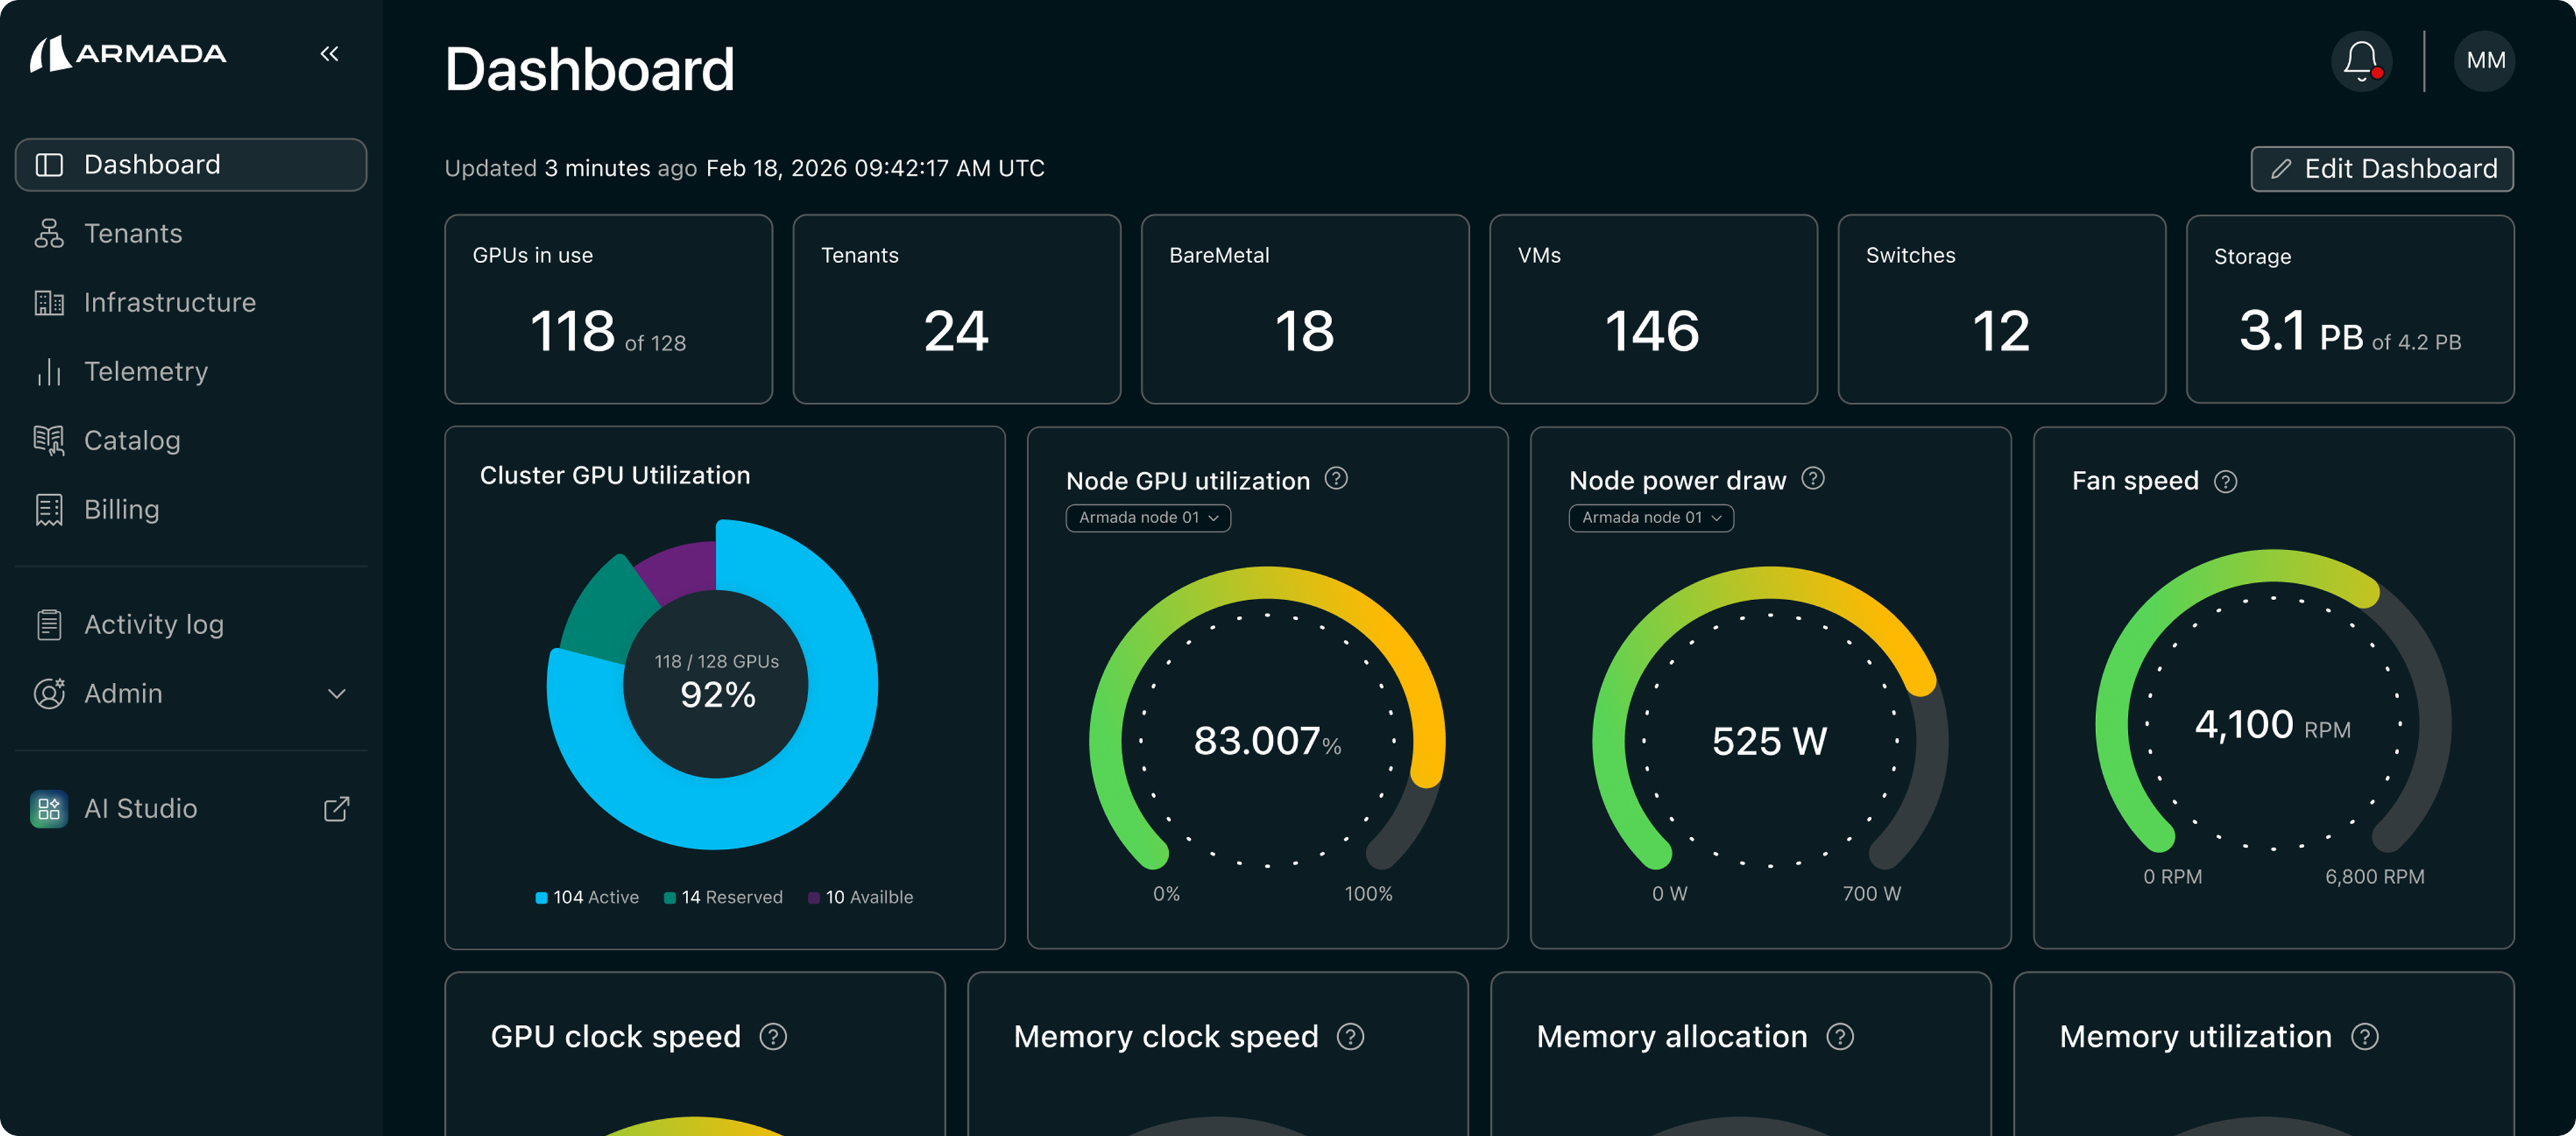This screenshot has width=2576, height=1136.
Task: Open the Telemetry section
Action: pos(145,372)
